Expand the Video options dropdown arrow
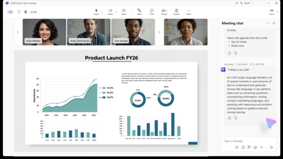 pos(116,12)
